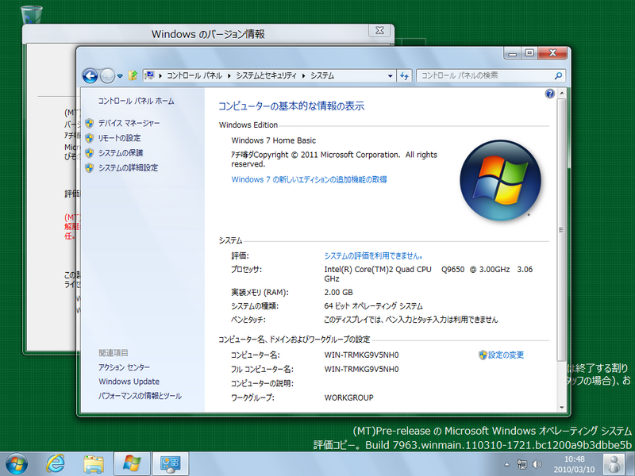Image resolution: width=635 pixels, height=476 pixels.
Task: Click システムの評価を利用できません link
Action: (373, 255)
